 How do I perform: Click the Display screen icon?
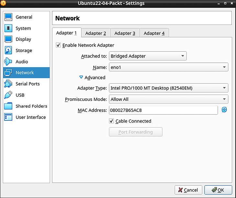[8, 39]
